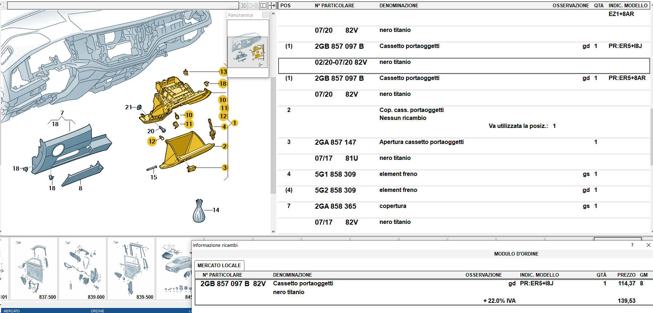Image resolution: width=653 pixels, height=313 pixels.
Task: Select yellow callout 13 in the diagram
Action: coord(223,72)
